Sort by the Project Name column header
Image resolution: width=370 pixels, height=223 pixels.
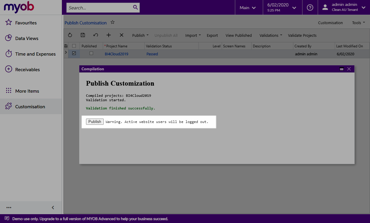click(124, 46)
